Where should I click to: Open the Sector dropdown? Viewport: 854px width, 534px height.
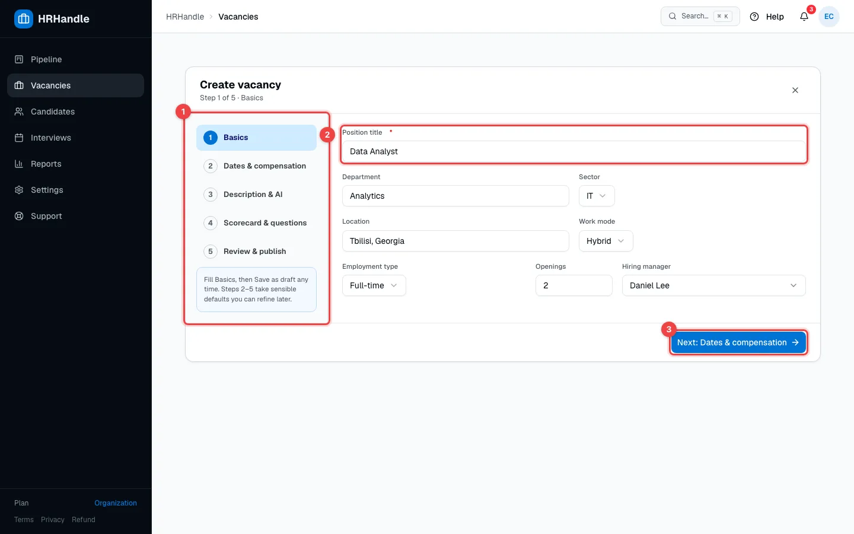(597, 196)
